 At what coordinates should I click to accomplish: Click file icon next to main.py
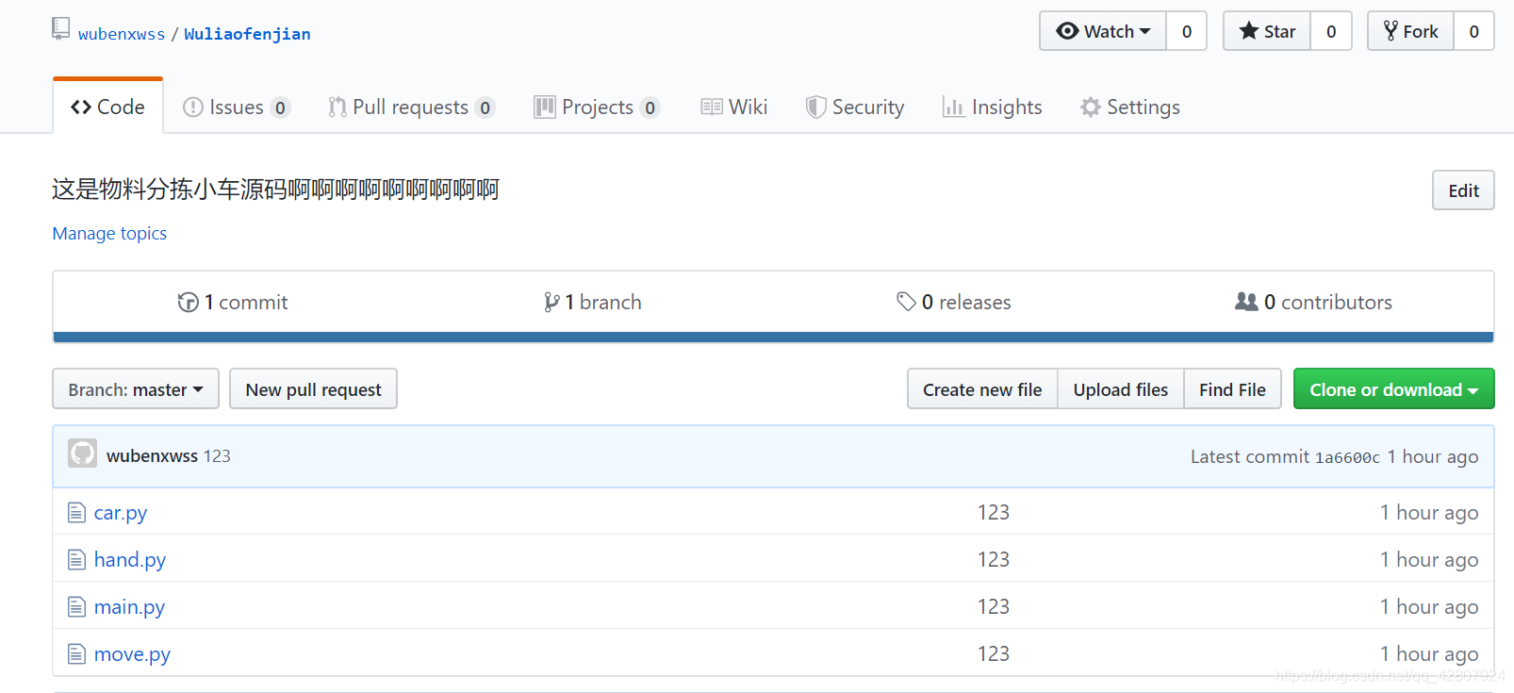(x=76, y=607)
